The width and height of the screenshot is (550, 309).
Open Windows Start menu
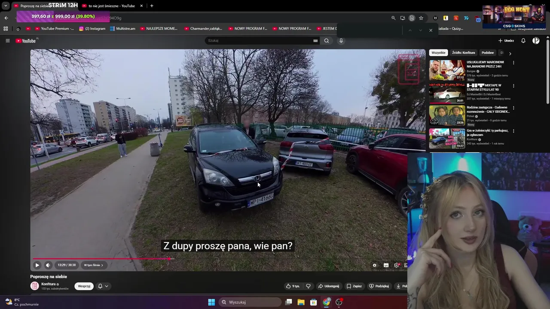point(211,302)
